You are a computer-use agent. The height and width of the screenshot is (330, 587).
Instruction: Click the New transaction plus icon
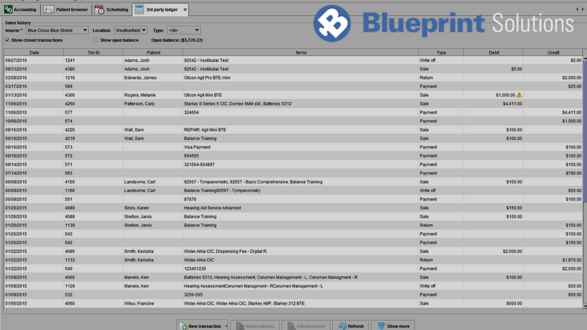point(183,326)
